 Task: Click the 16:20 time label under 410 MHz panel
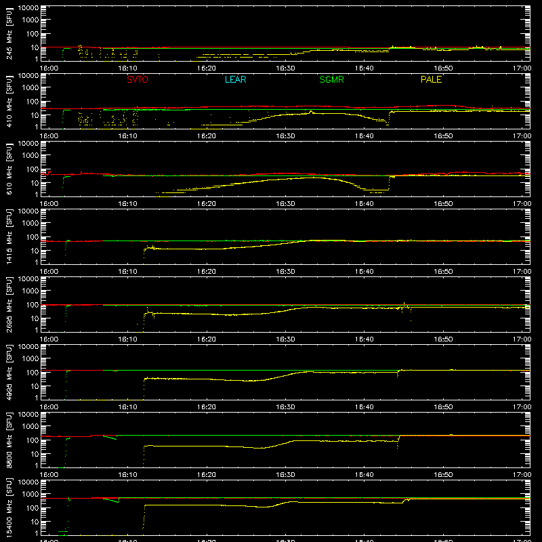[207, 136]
